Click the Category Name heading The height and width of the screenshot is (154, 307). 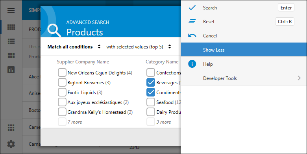[x=162, y=62]
